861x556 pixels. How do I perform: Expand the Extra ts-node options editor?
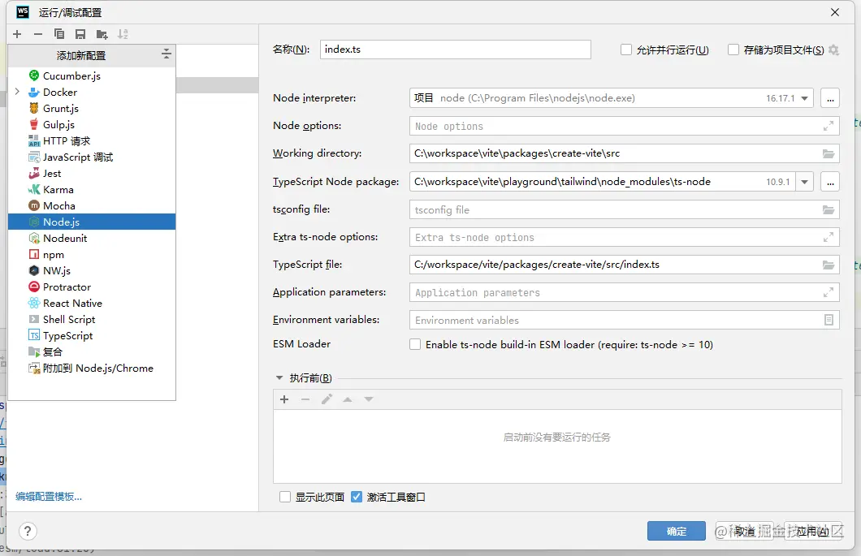(x=829, y=237)
